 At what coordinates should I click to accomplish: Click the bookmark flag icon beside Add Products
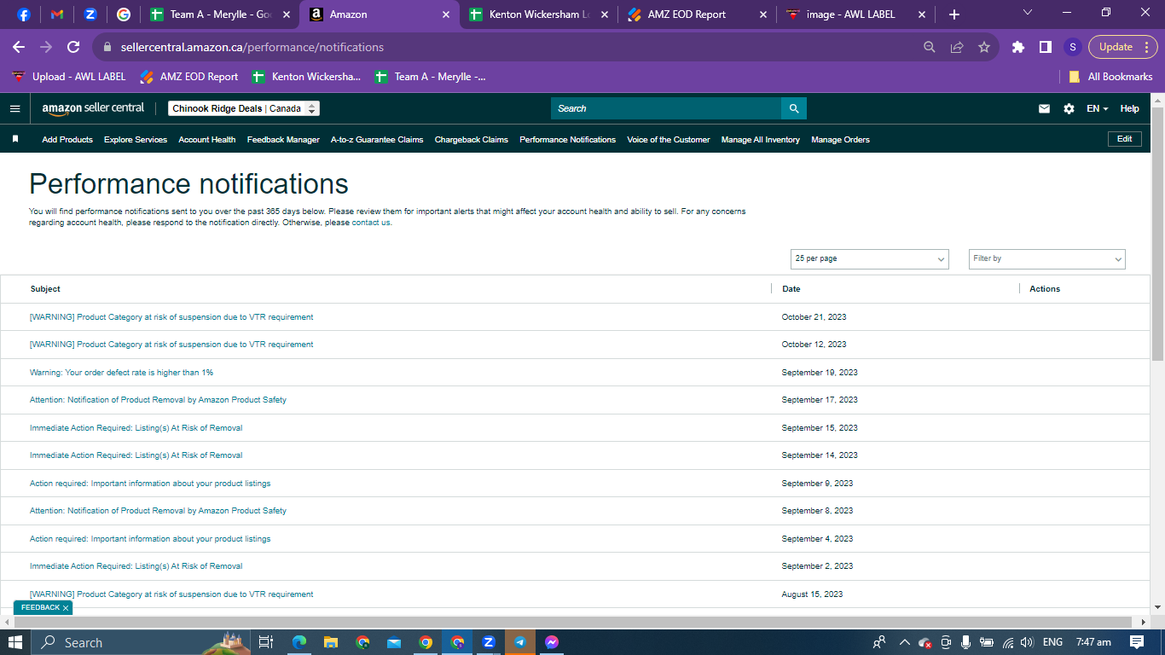tap(15, 139)
